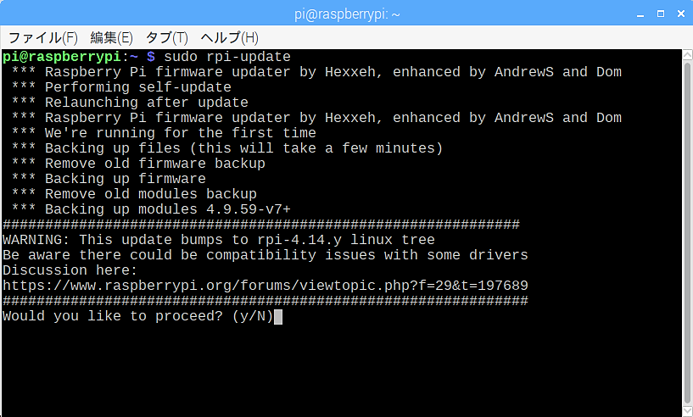Open the ファイル(F) menu
This screenshot has height=417, width=693.
point(43,38)
